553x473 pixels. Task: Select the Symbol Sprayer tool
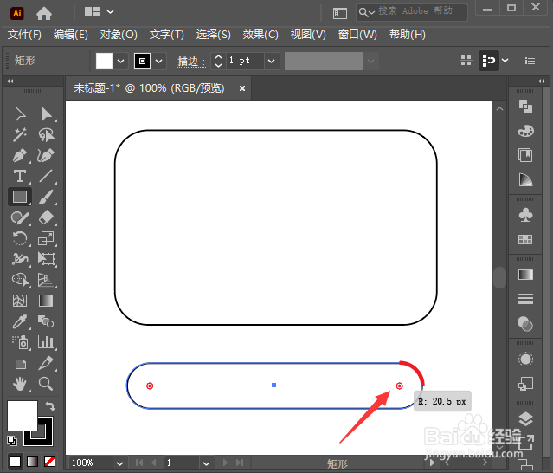click(x=21, y=342)
